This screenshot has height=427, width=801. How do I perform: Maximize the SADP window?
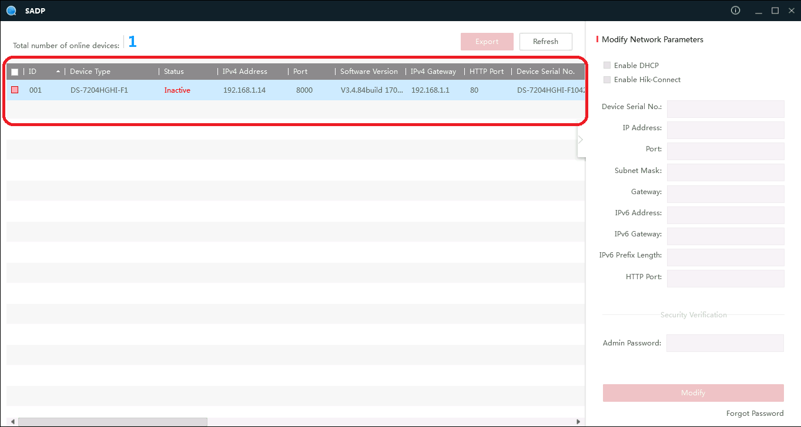(775, 11)
